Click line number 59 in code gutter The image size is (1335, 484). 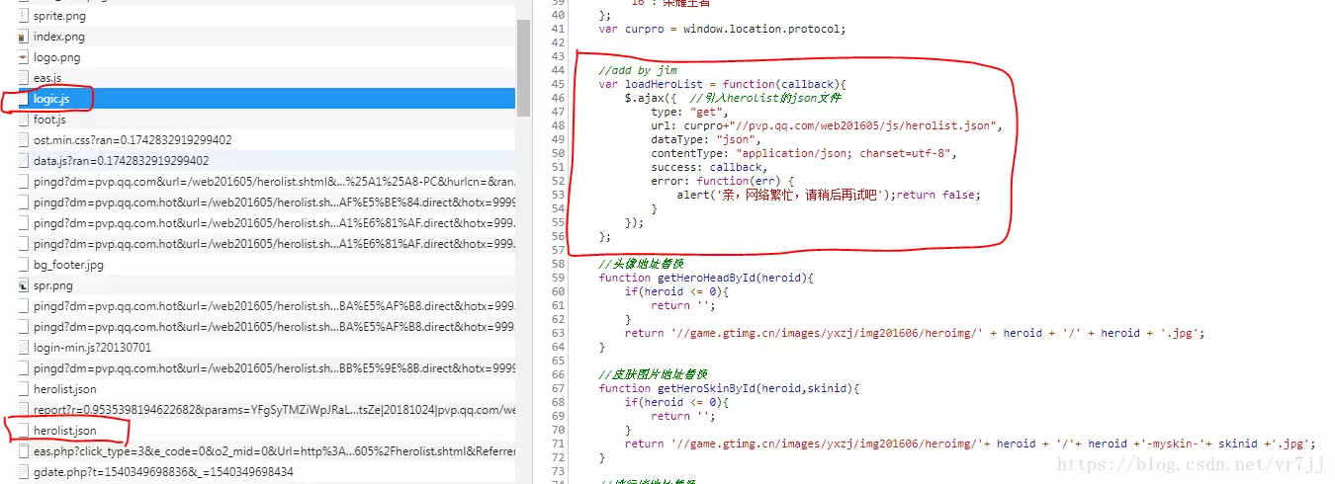[557, 278]
